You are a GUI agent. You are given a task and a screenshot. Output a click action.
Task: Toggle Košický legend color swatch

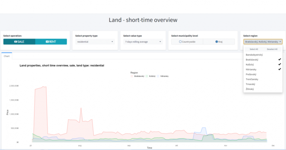click(x=147, y=76)
